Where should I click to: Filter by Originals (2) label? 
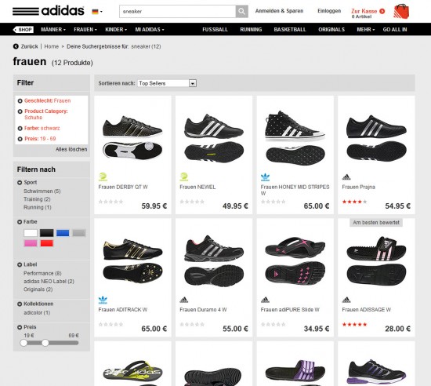click(38, 289)
